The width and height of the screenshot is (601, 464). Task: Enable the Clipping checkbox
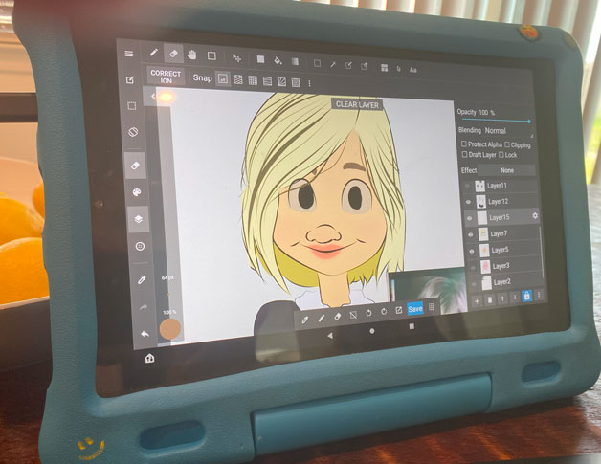click(507, 144)
